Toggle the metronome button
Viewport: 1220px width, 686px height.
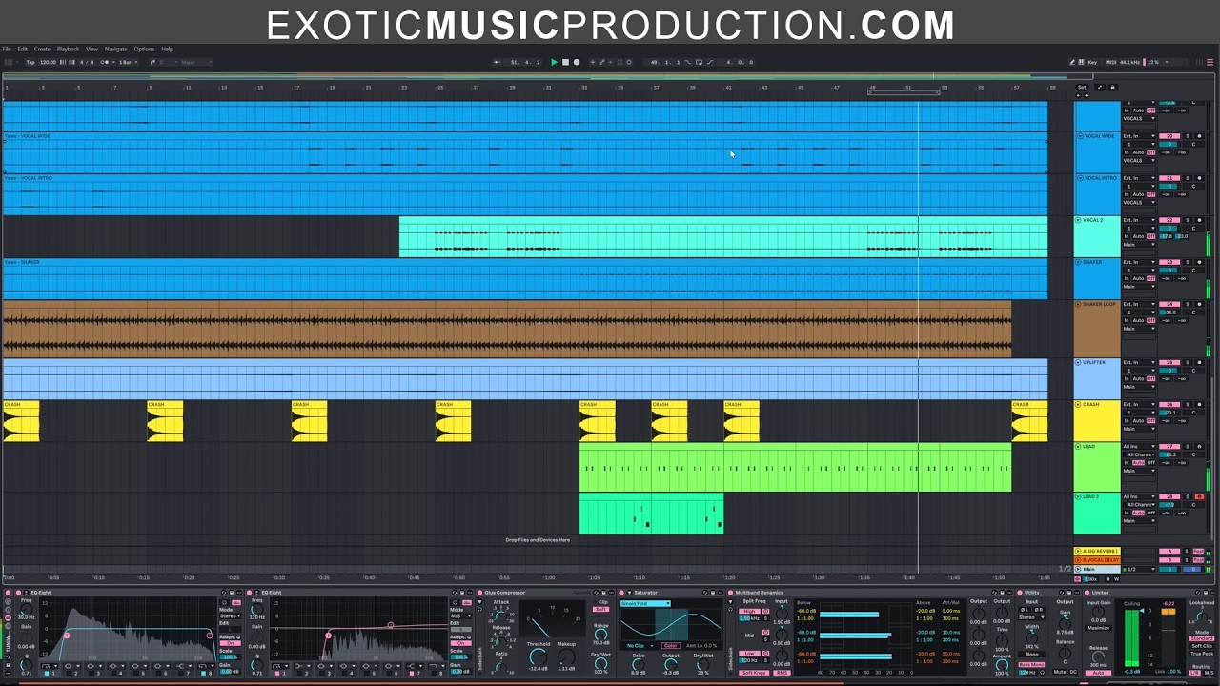point(105,62)
